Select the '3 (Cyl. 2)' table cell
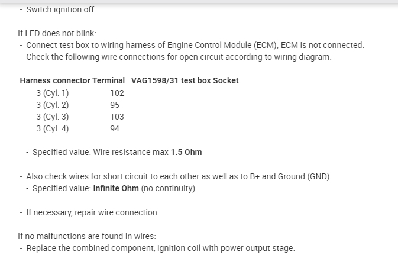The width and height of the screenshot is (398, 258). point(53,105)
